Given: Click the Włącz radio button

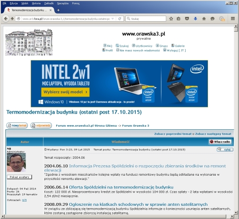Looking at the screenshot, I should [220, 142].
